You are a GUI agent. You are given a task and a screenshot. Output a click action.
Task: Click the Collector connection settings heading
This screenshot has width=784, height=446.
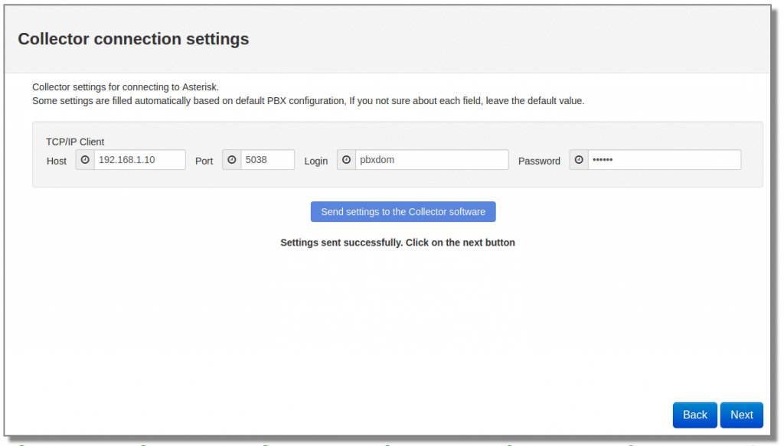coord(133,39)
